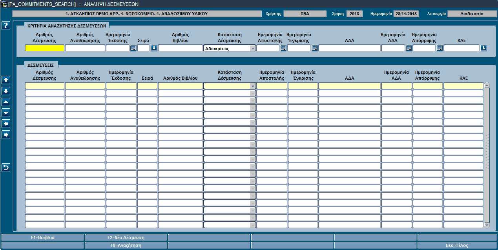The image size is (498, 250).
Task: Open value list for Σειρά criterion
Action: pyautogui.click(x=154, y=48)
